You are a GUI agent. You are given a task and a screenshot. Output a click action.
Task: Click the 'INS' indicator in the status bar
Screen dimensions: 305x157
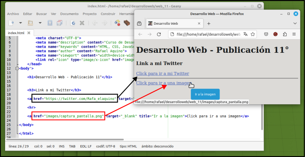62,146
